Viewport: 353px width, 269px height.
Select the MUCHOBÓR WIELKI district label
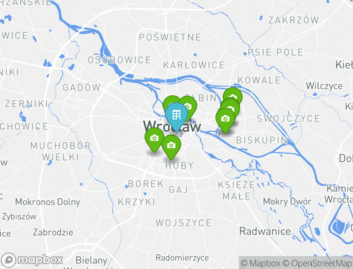[x=61, y=151]
